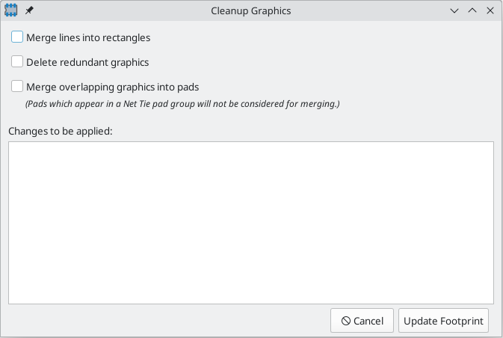Viewport: 503px width, 338px height.
Task: Click the Cleanup Graphics title bar text
Action: point(251,11)
